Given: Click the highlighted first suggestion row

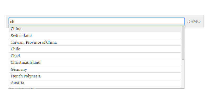Looking at the screenshot, I should click(94, 29).
